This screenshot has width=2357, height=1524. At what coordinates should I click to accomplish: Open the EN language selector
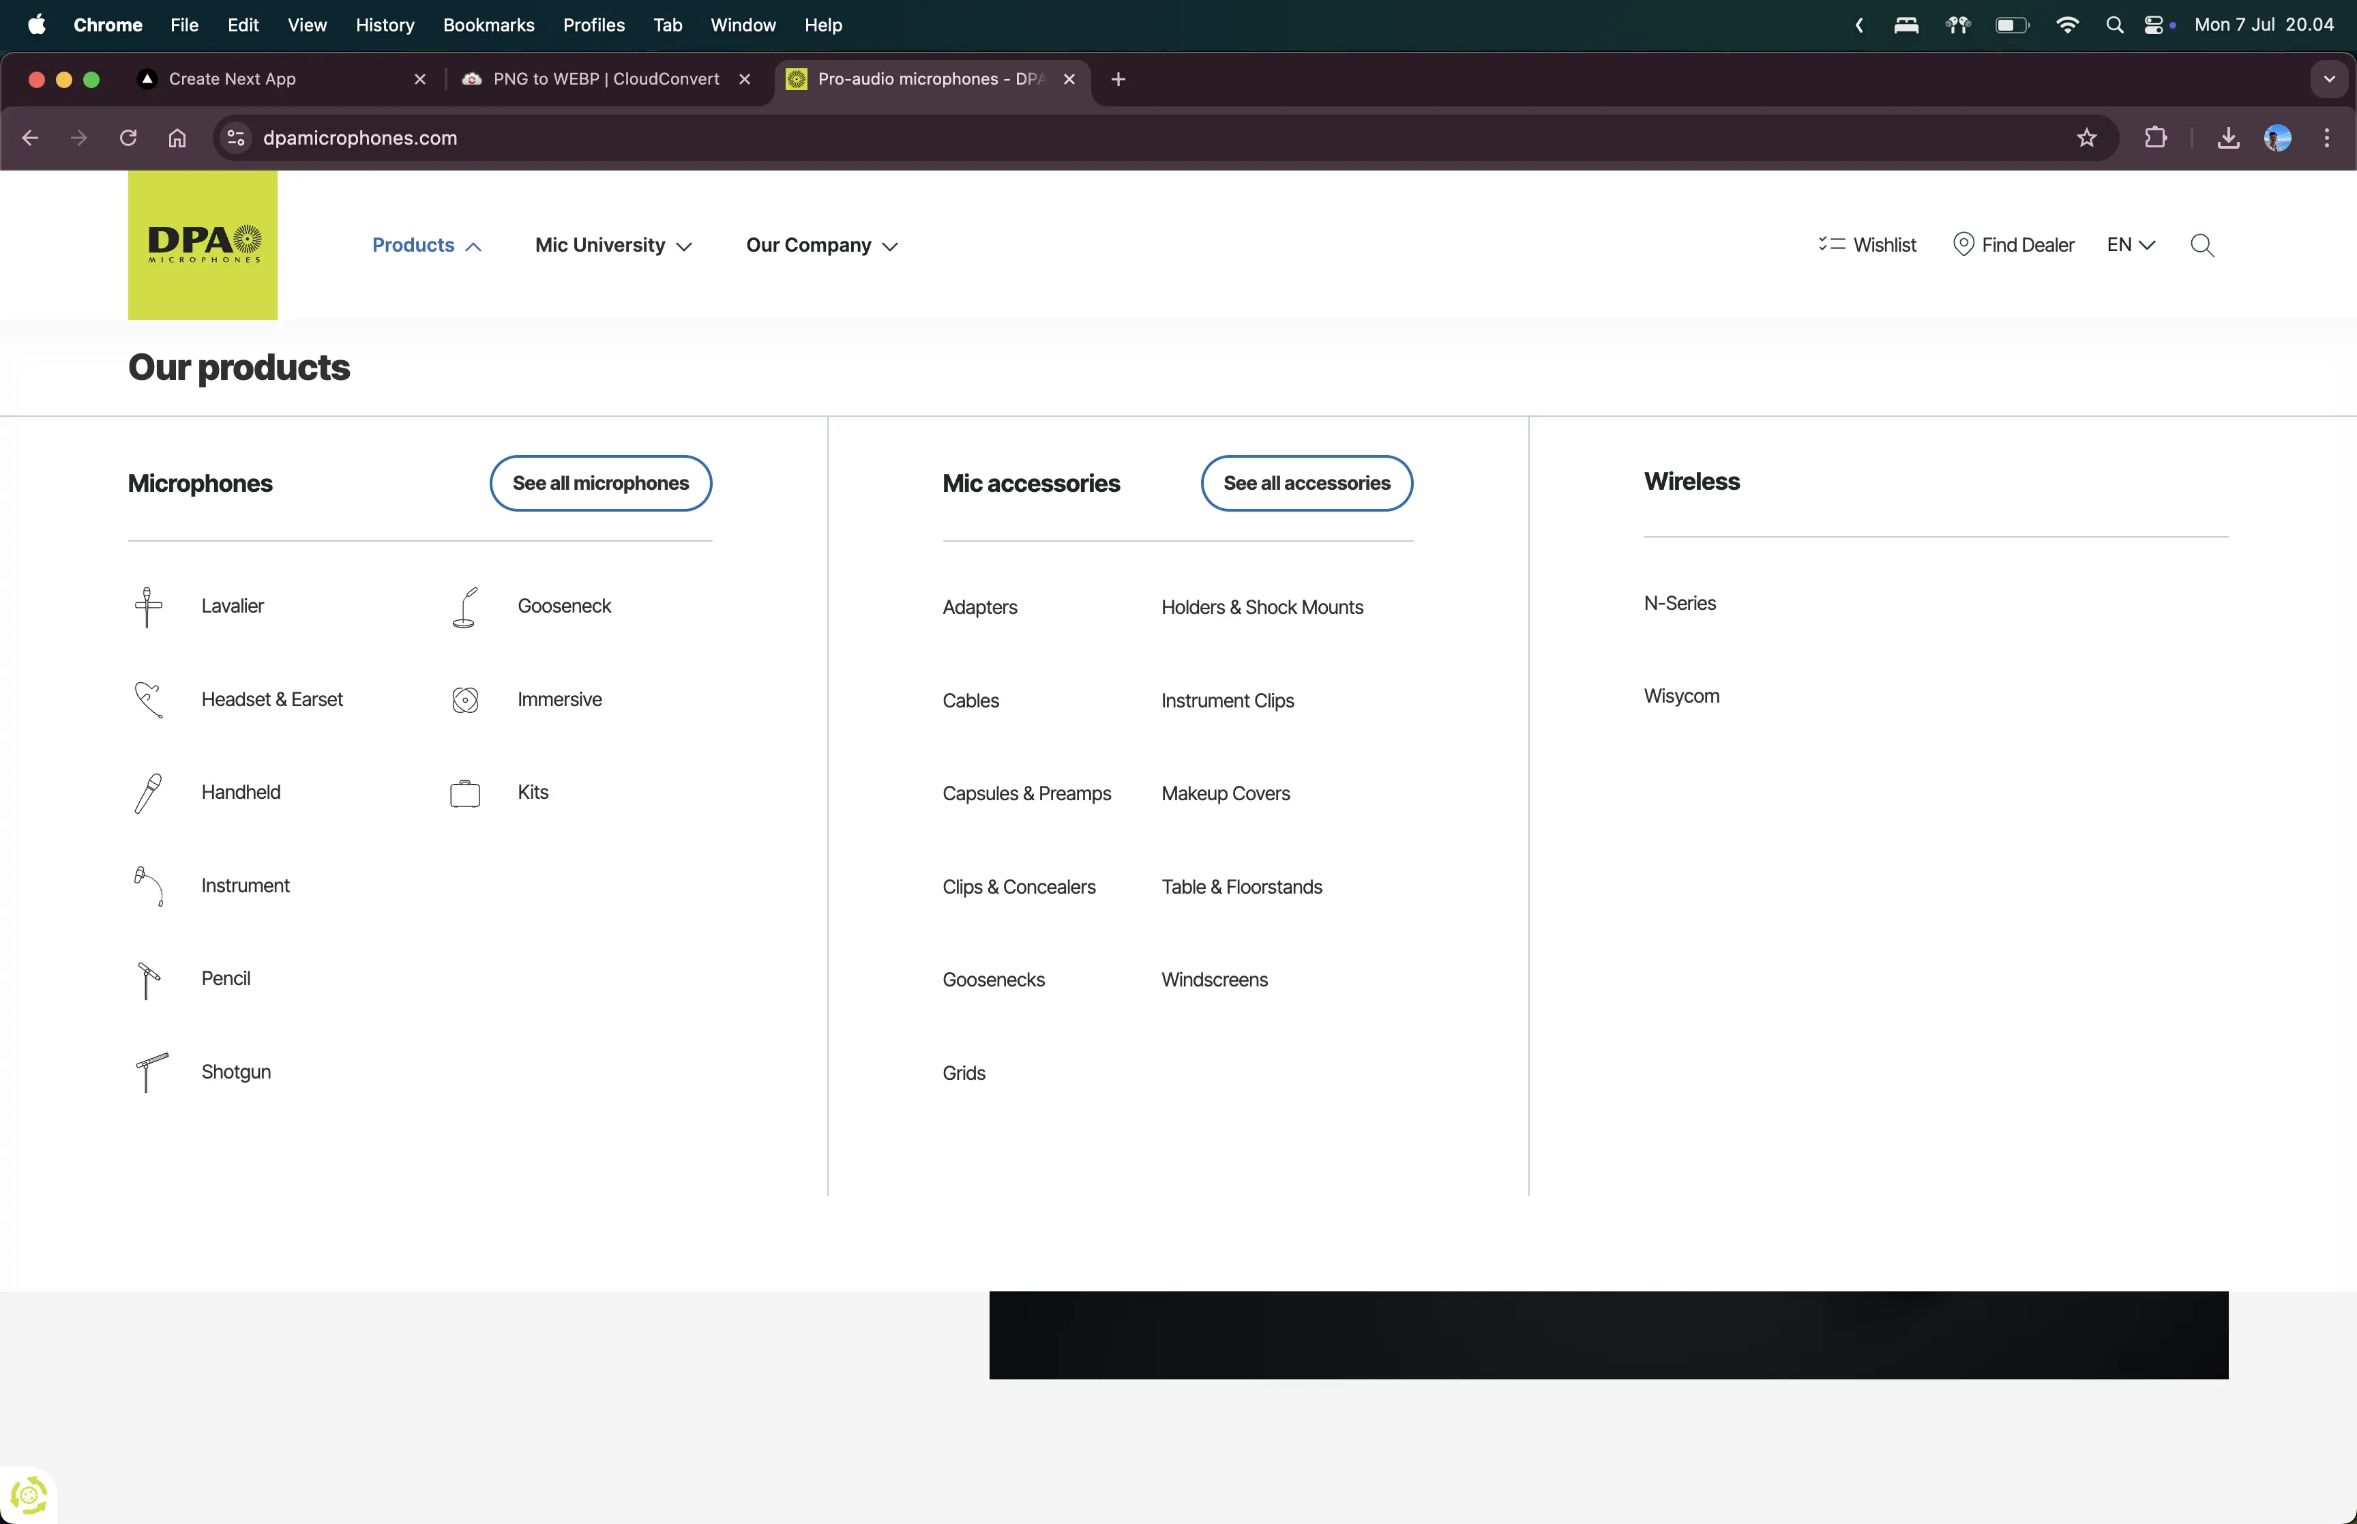(2129, 244)
